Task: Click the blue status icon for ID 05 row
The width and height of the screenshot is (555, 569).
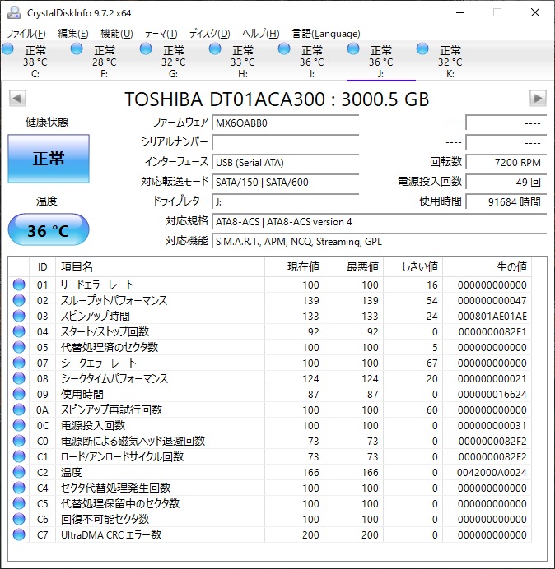Action: [19, 348]
